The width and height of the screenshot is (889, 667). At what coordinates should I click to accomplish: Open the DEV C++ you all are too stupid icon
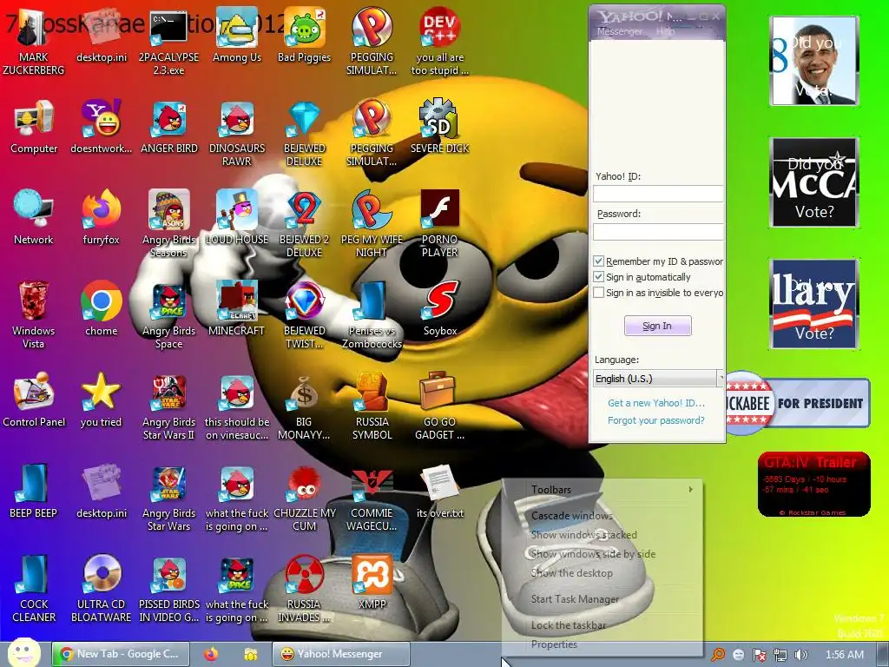(439, 41)
